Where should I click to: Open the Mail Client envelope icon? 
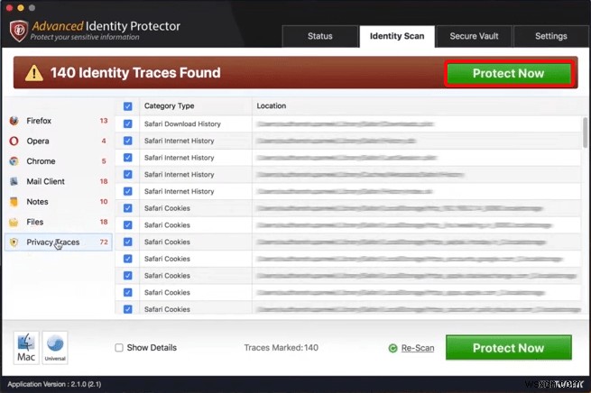coord(14,181)
